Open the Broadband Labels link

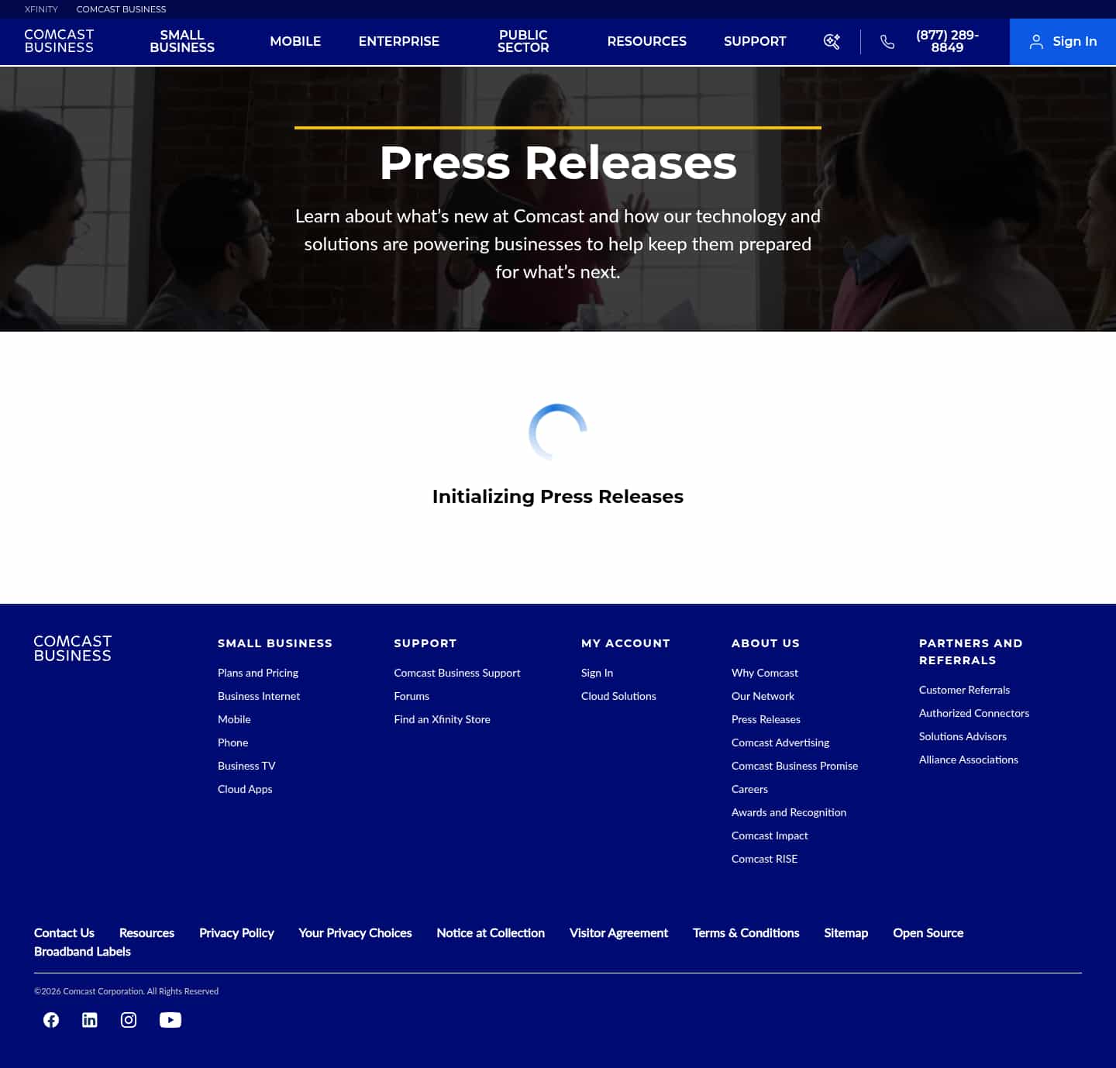point(82,952)
